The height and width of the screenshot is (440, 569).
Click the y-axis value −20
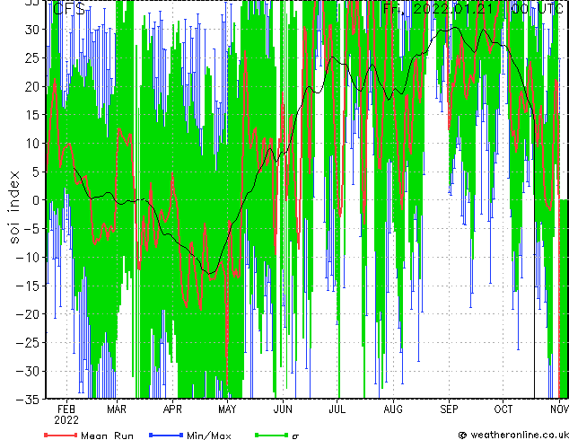(x=28, y=314)
